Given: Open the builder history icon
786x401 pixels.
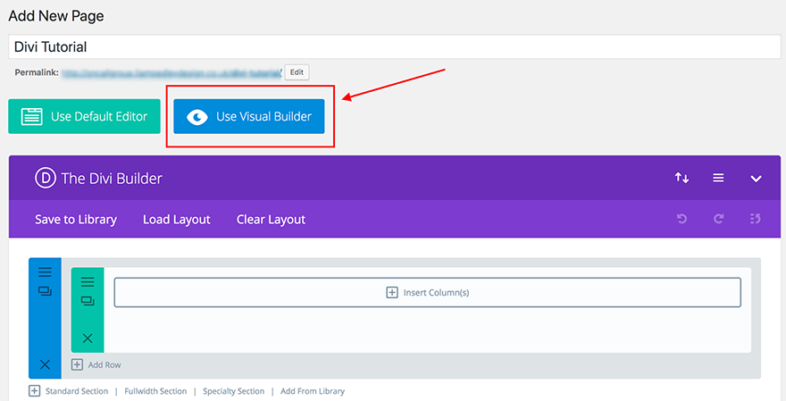Looking at the screenshot, I should [x=756, y=219].
